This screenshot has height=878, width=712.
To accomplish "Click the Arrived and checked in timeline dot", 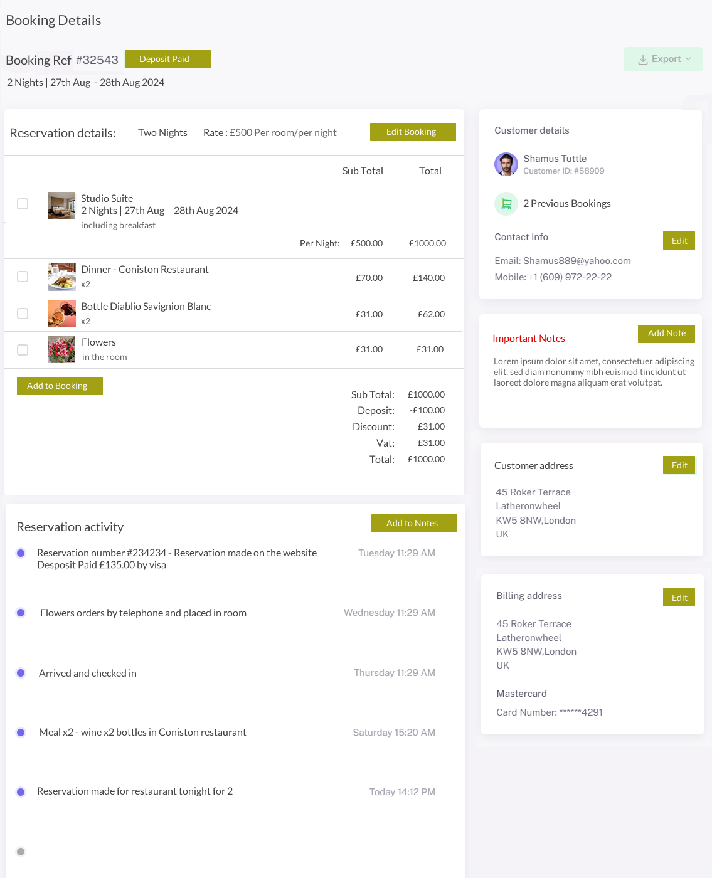I will (x=21, y=673).
